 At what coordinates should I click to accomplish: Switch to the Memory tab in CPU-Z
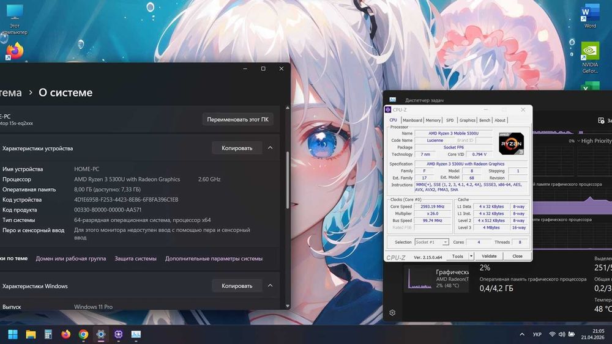coord(433,120)
